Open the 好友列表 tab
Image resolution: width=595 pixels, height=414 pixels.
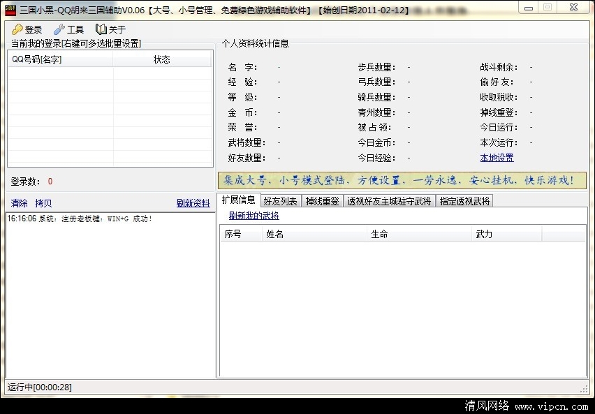click(281, 201)
